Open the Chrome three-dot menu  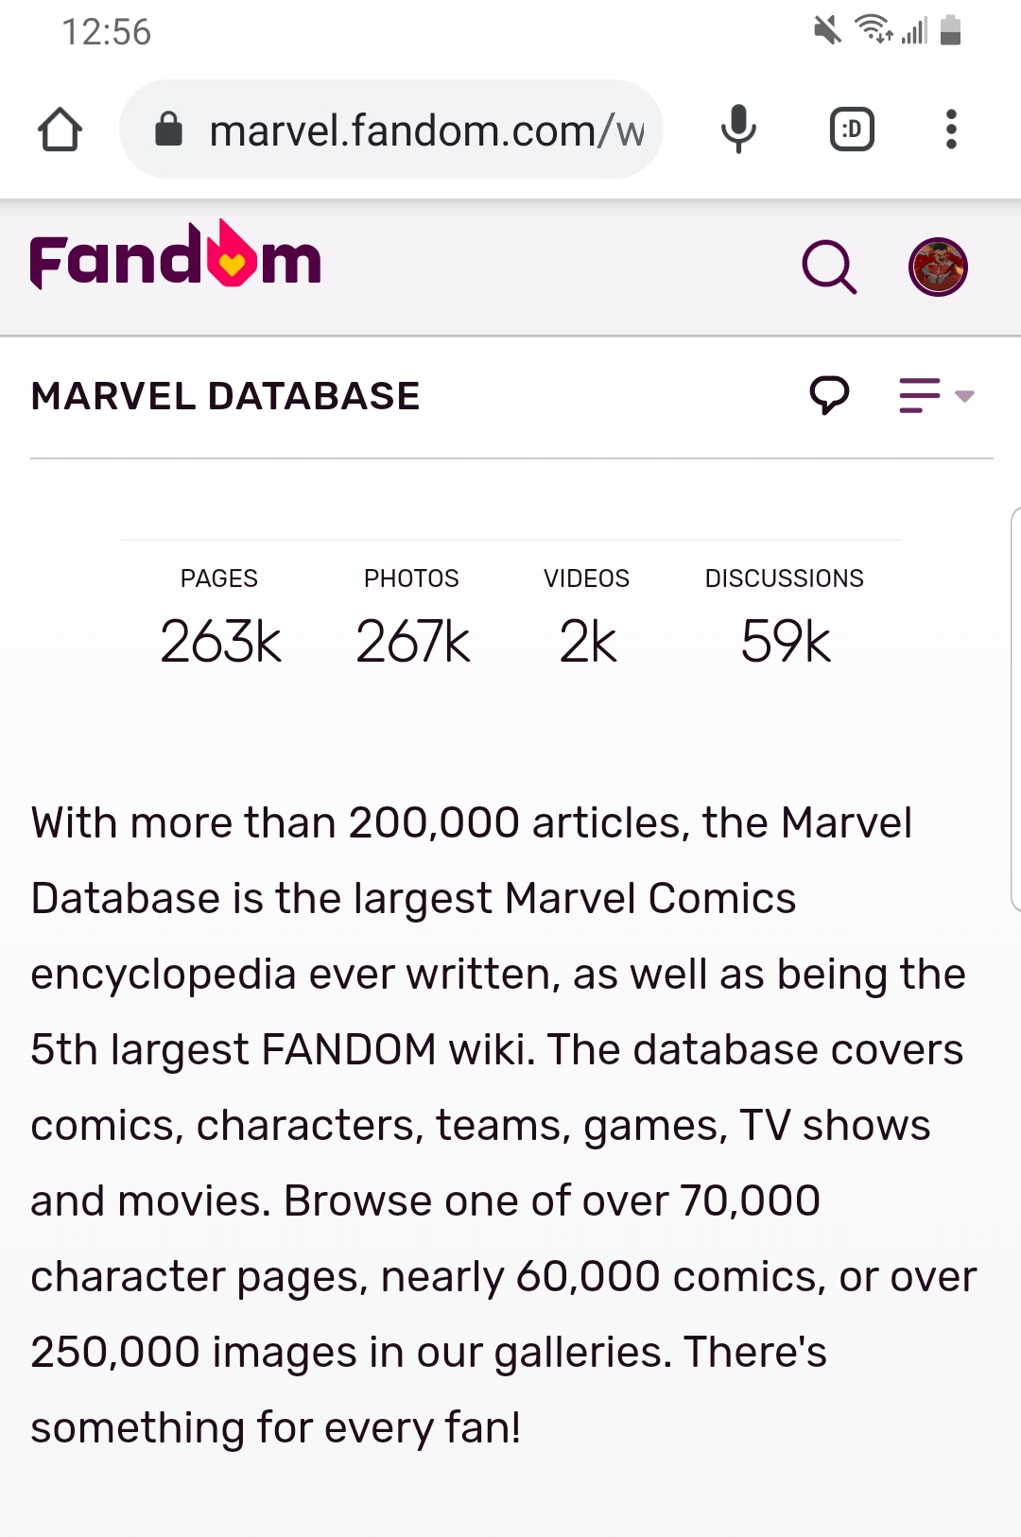(951, 130)
